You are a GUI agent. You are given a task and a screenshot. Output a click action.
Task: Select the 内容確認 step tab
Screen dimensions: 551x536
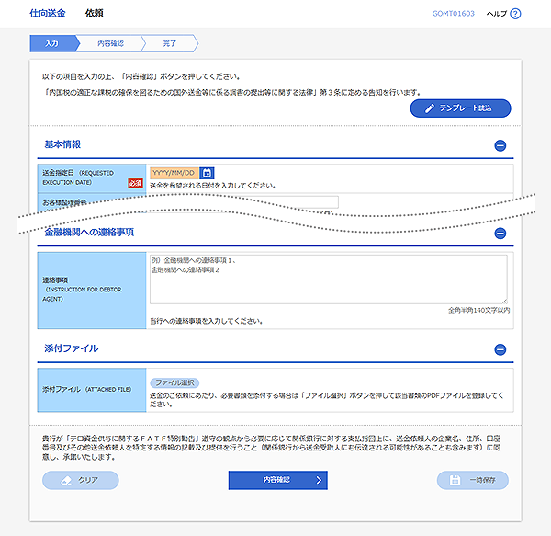[x=110, y=43]
